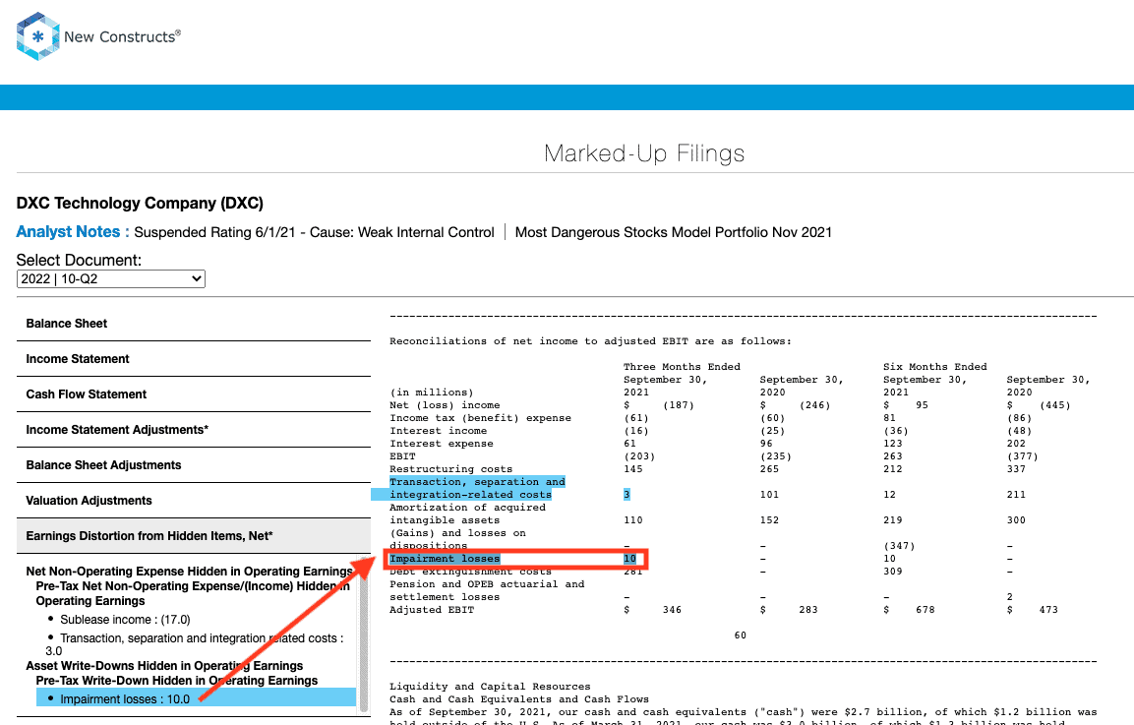The width and height of the screenshot is (1134, 725).
Task: Click Income tax (benefit) expense label
Action: tap(480, 418)
